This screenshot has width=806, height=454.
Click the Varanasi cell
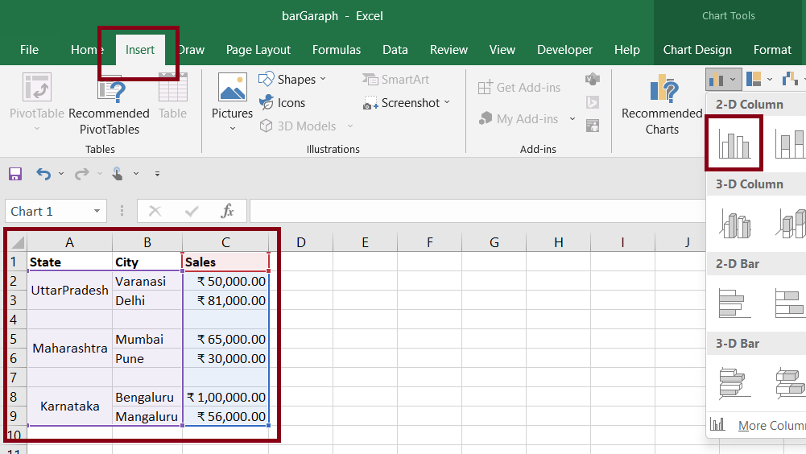(147, 281)
